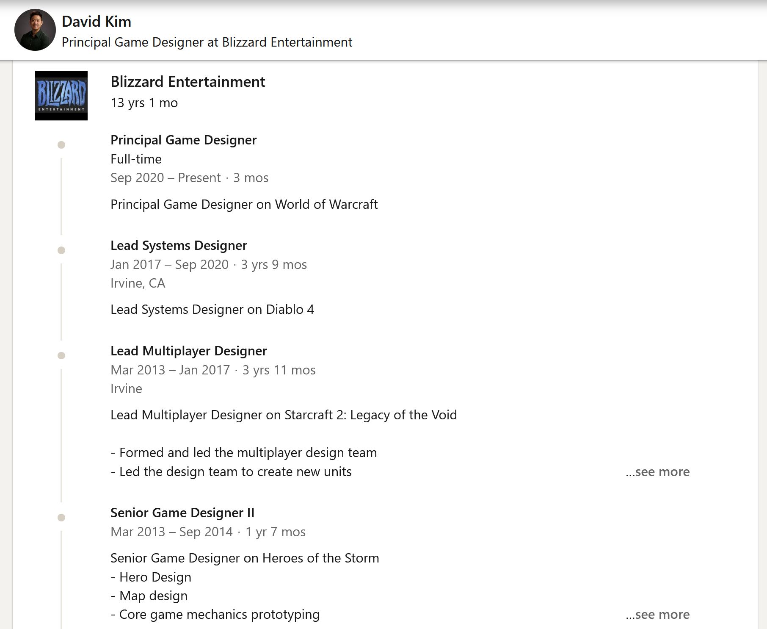Image resolution: width=767 pixels, height=629 pixels.
Task: Click timeline dot beside Principal Game Designer
Action: pyautogui.click(x=61, y=145)
